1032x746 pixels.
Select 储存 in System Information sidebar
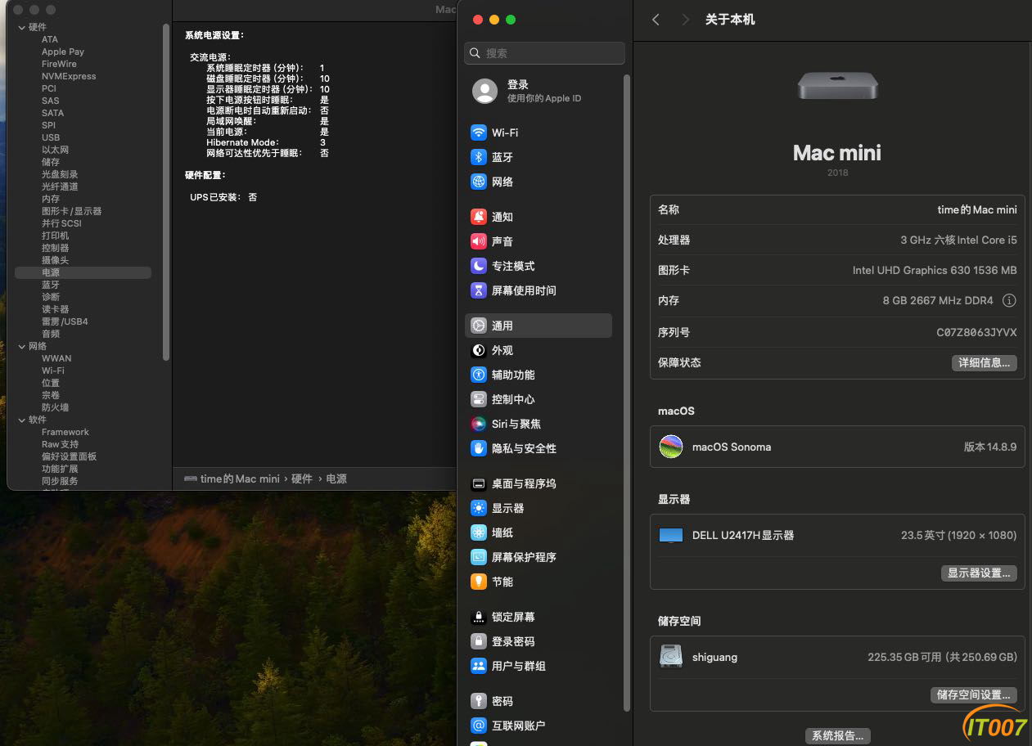(51, 162)
